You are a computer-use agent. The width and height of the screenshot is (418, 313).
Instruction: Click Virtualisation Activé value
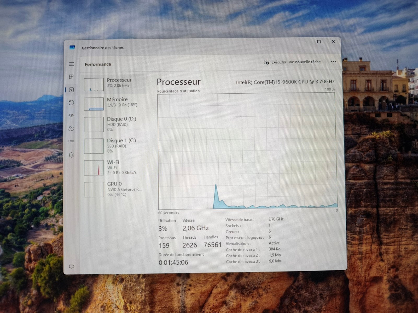[274, 243]
